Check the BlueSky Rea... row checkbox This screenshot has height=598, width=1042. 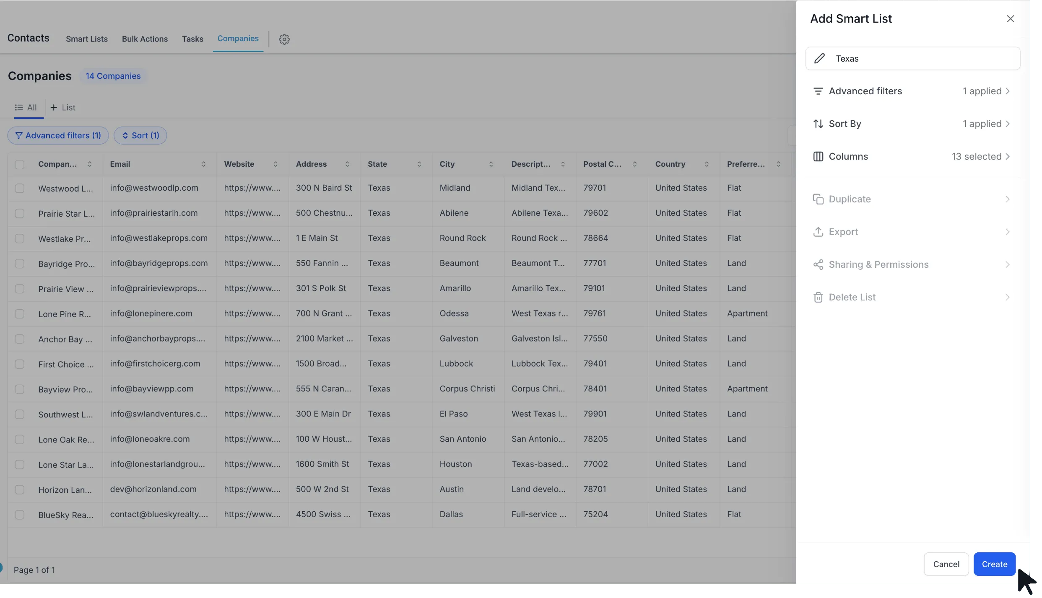tap(20, 515)
